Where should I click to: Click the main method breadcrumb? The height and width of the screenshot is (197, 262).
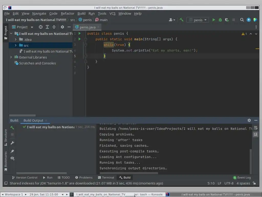(101, 20)
